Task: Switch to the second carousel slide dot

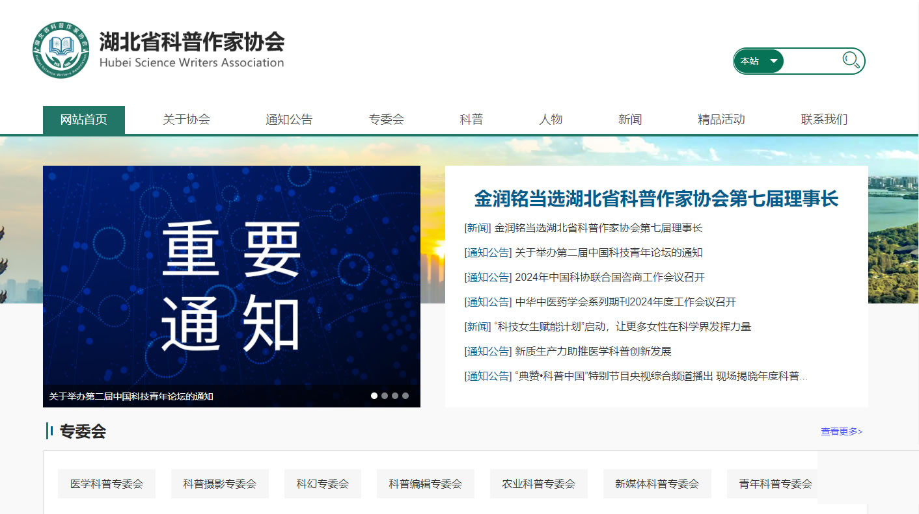Action: [x=385, y=396]
